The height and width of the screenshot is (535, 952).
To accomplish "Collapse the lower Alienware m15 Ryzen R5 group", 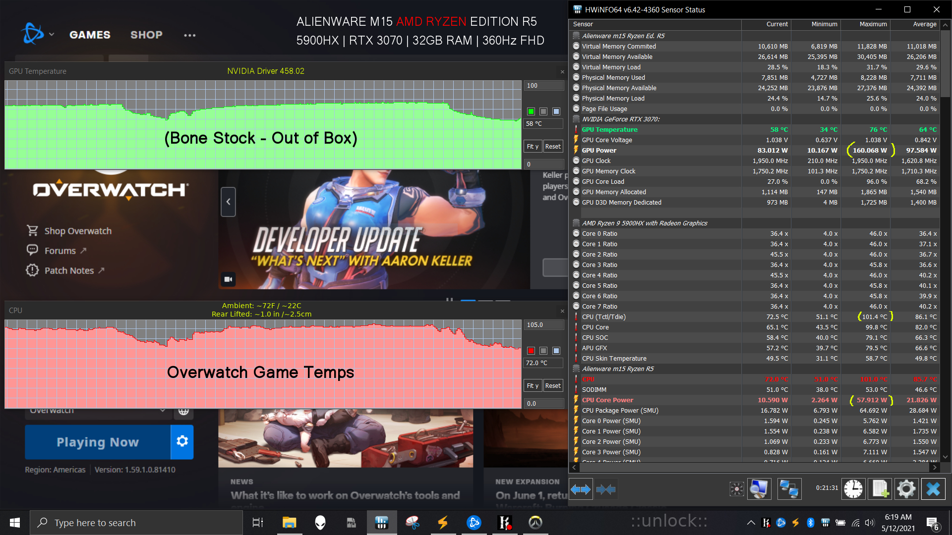I will 576,369.
